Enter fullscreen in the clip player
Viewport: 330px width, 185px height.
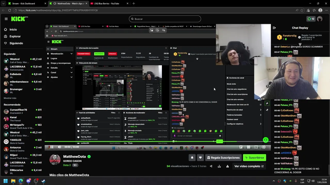point(256,147)
